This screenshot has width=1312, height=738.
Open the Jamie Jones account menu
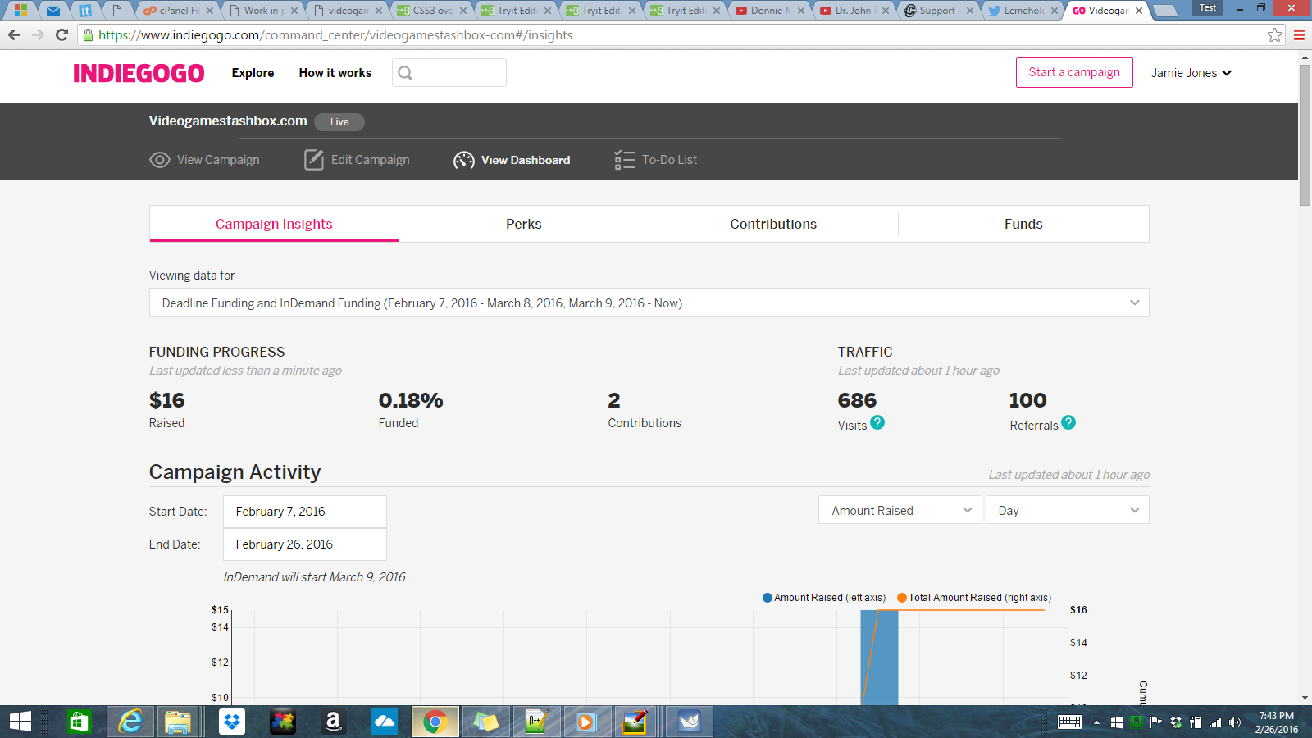pyautogui.click(x=1191, y=72)
